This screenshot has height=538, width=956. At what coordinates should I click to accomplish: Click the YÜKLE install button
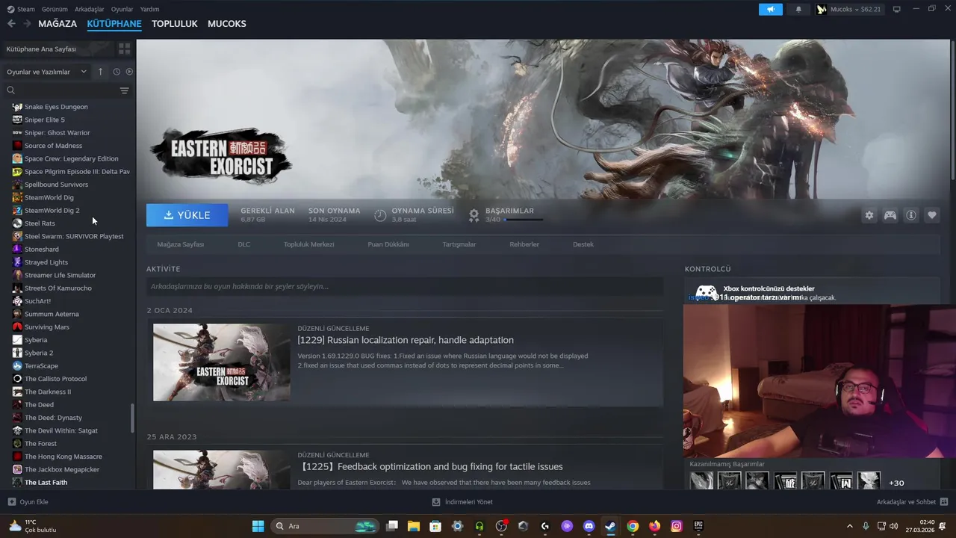point(187,215)
